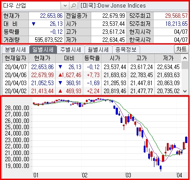This screenshot has height=180, width=190.
Task: Click inside the 다우 산업 name field
Action: pos(31,6)
